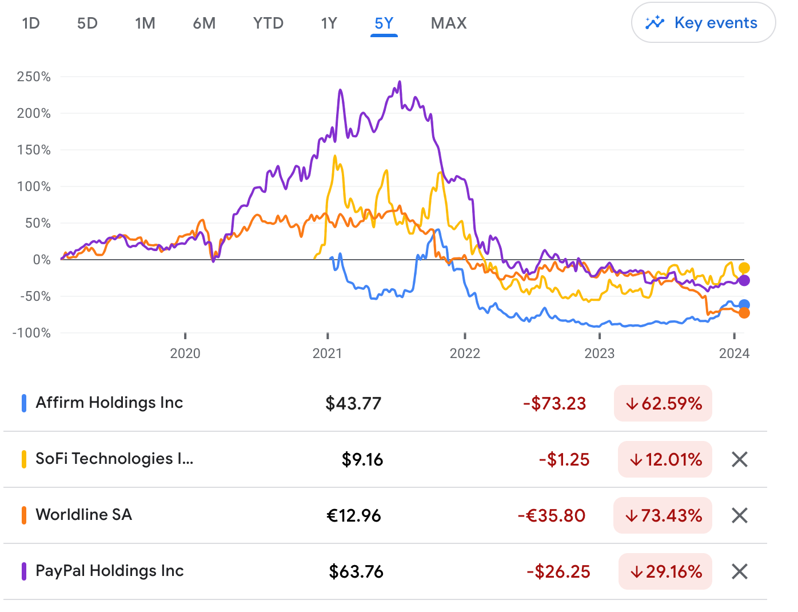Click Affirm change value -$73.23

point(554,403)
